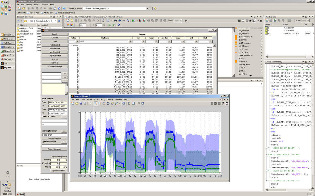Toggle Insert Colorbar in Figure 2 toolbar
The image size is (315, 196).
click(x=129, y=103)
